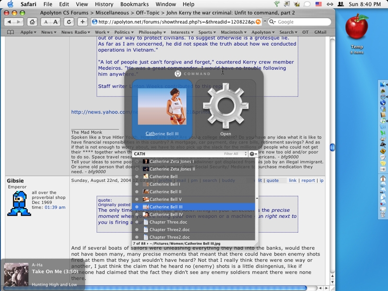Click the bullet beside Chapter Three.doc
This screenshot has height=291, width=388.
(137, 222)
